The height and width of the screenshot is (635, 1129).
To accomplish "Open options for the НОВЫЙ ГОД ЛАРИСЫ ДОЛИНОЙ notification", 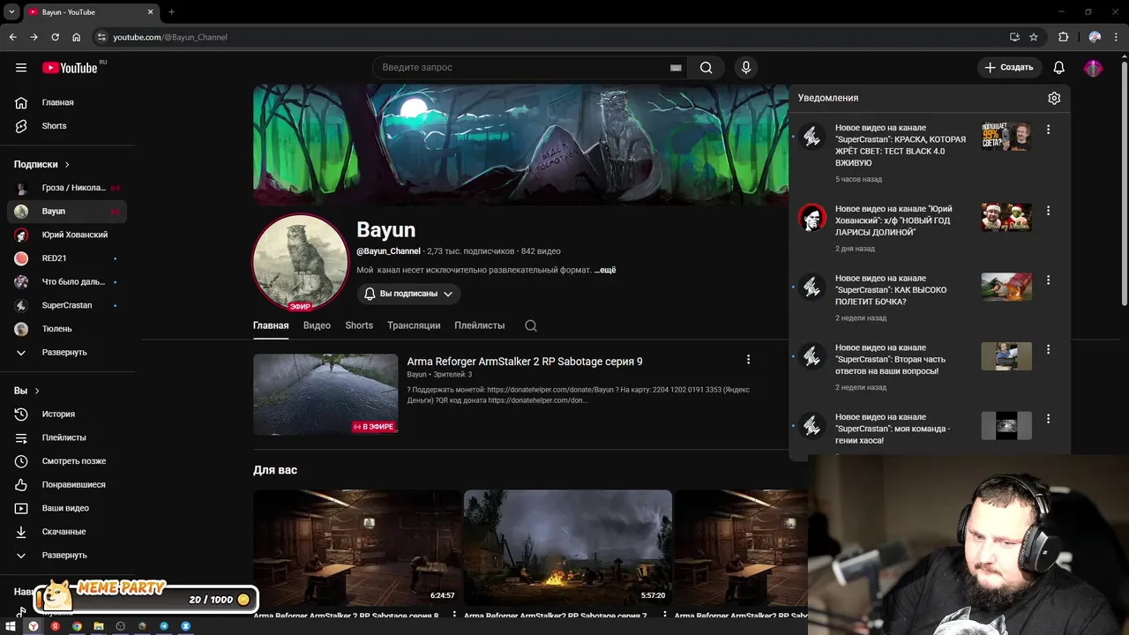I will click(x=1048, y=211).
